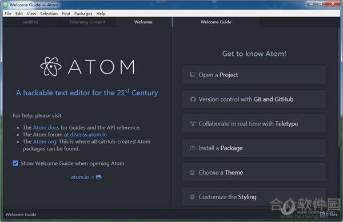Open the Selection menu
Image resolution: width=343 pixels, height=222 pixels.
(x=49, y=14)
